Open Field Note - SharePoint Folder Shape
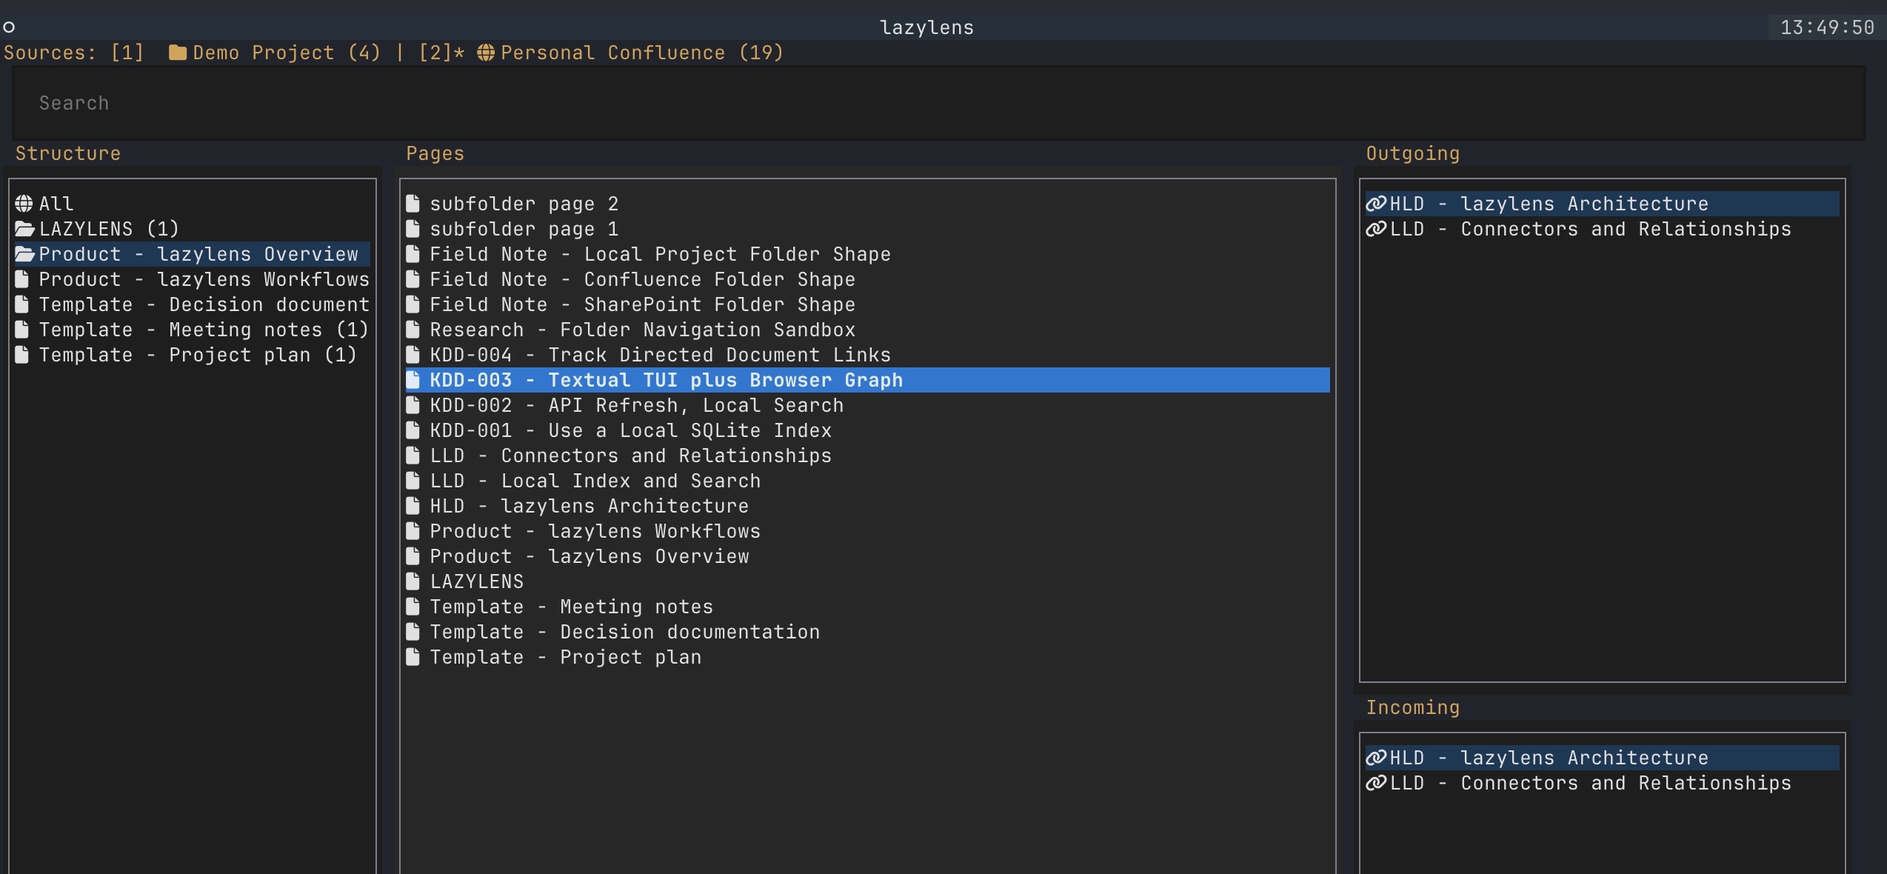1887x874 pixels. (868, 304)
